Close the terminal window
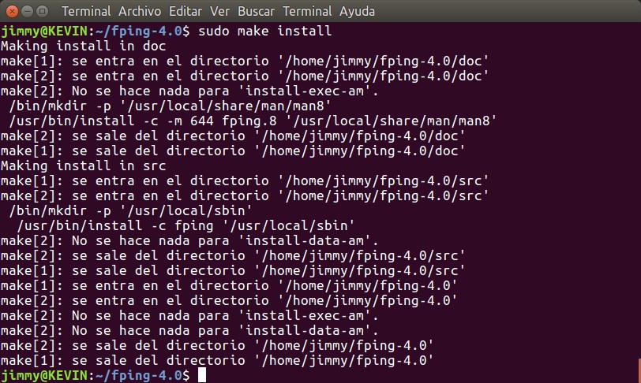 (x=11, y=12)
